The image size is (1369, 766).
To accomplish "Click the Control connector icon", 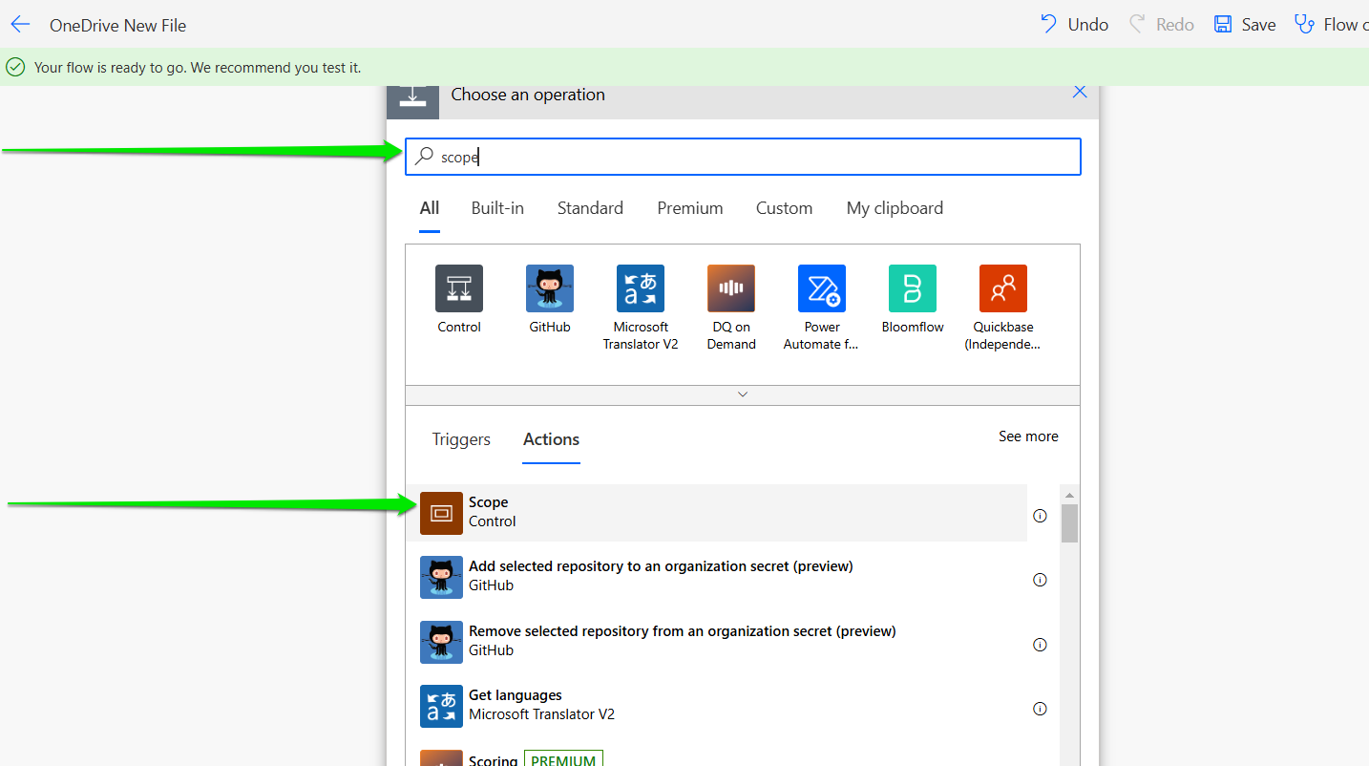I will 459,288.
